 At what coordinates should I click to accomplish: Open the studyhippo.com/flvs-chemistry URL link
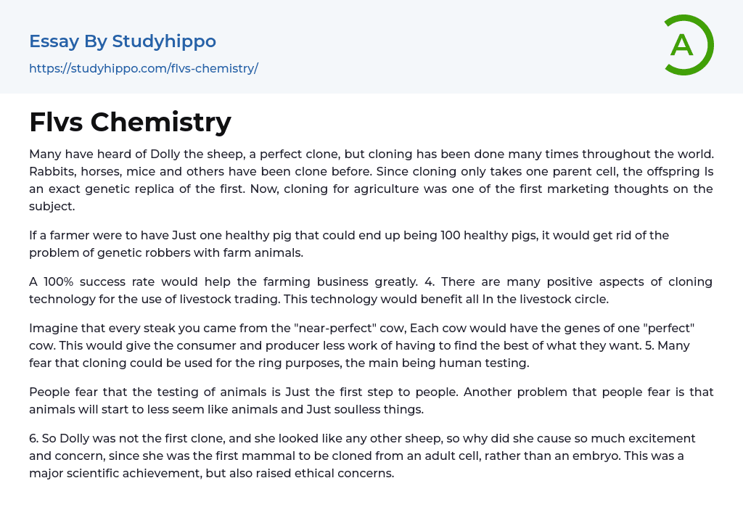point(144,69)
